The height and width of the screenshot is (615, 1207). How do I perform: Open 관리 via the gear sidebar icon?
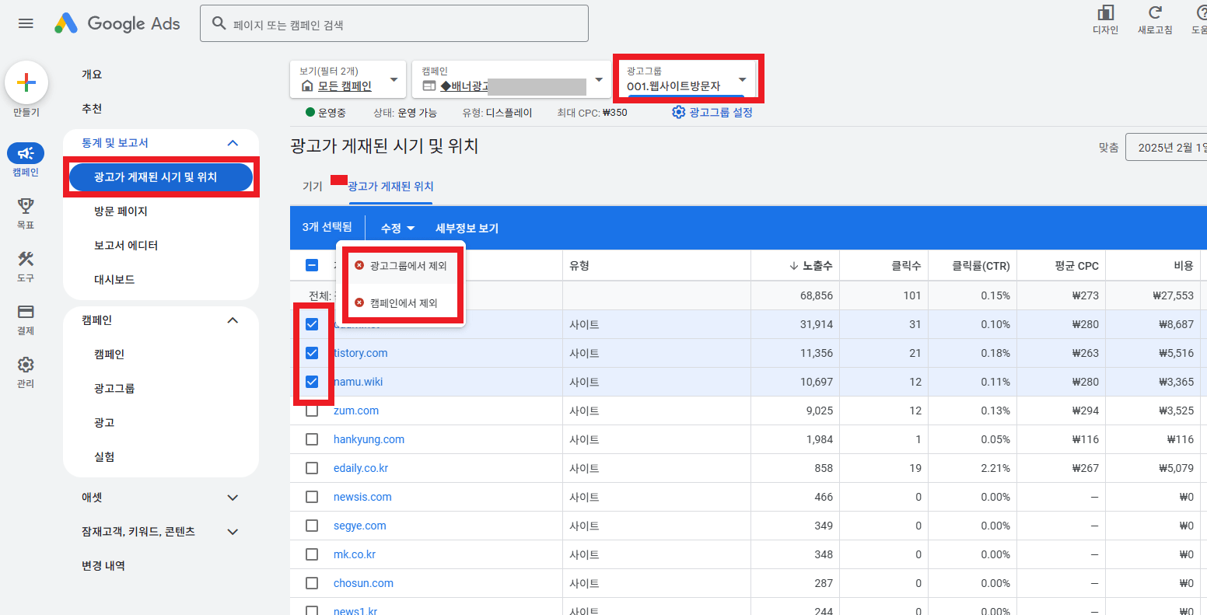click(x=26, y=364)
